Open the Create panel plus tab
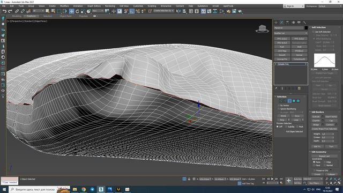Viewport: 343px width, 193px height. 276,23
